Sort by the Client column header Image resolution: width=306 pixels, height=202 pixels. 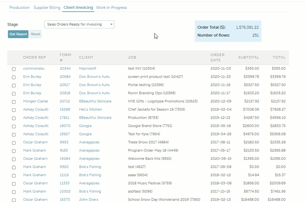pyautogui.click(x=86, y=57)
